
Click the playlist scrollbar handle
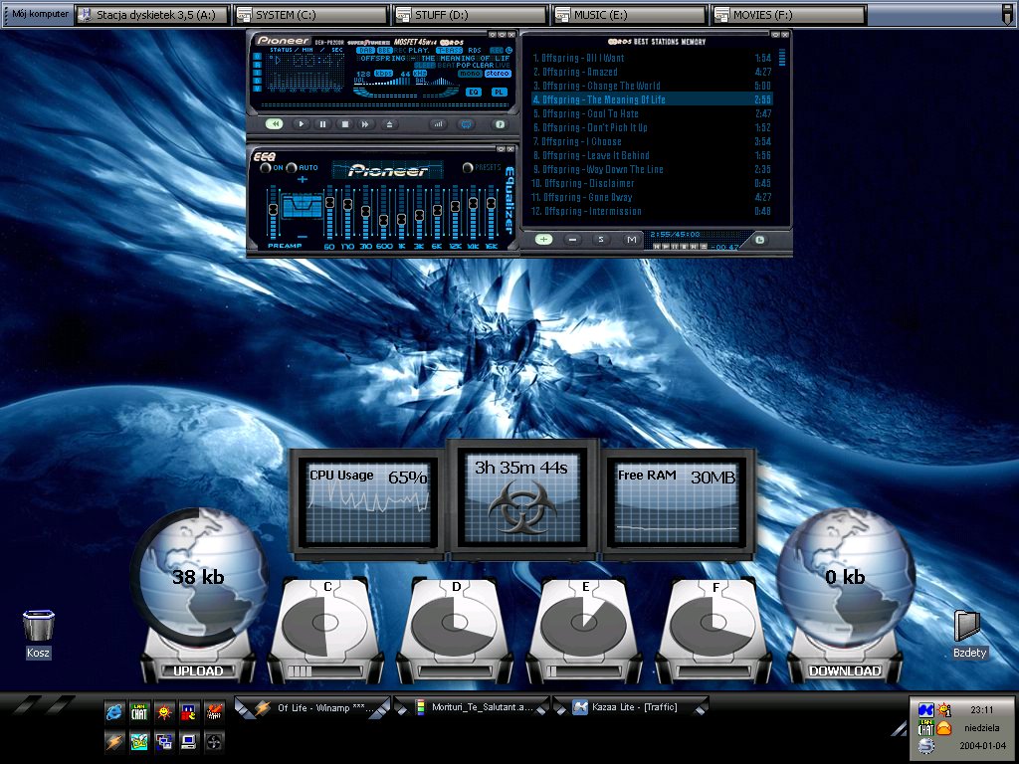pyautogui.click(x=782, y=57)
